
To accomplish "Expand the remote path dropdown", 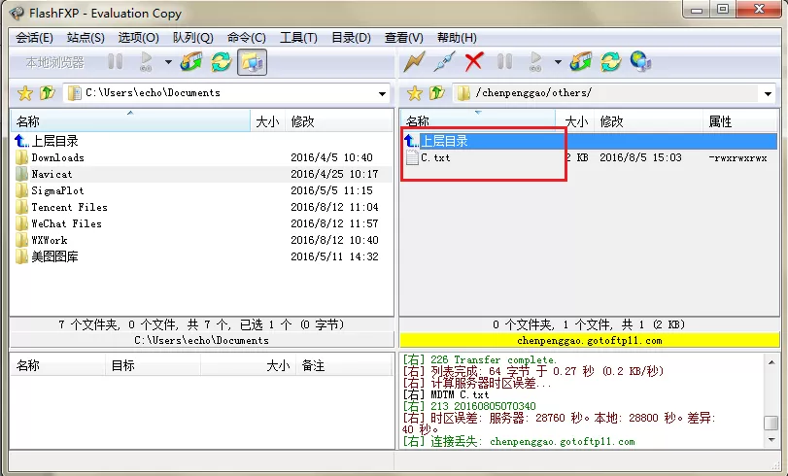I will pyautogui.click(x=768, y=93).
